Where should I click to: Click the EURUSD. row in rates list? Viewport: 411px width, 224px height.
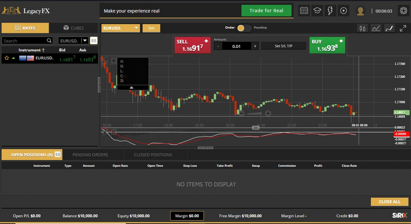tap(50, 58)
